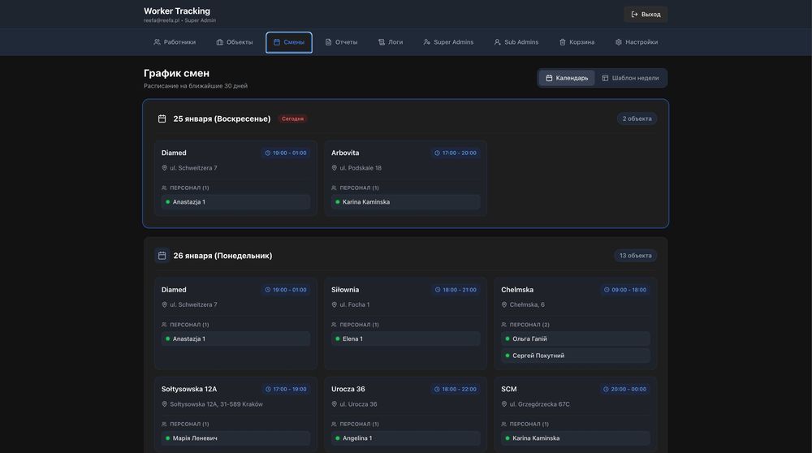This screenshot has width=812, height=453.
Task: Click the map pin icon by ul. Urocza 36
Action: click(x=335, y=404)
